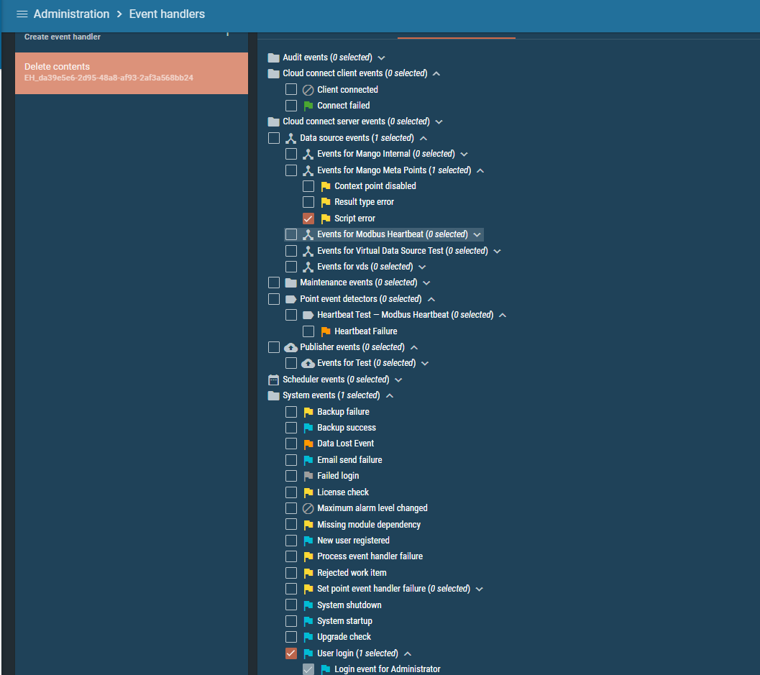Click the Maintenance events folder icon

coord(290,283)
